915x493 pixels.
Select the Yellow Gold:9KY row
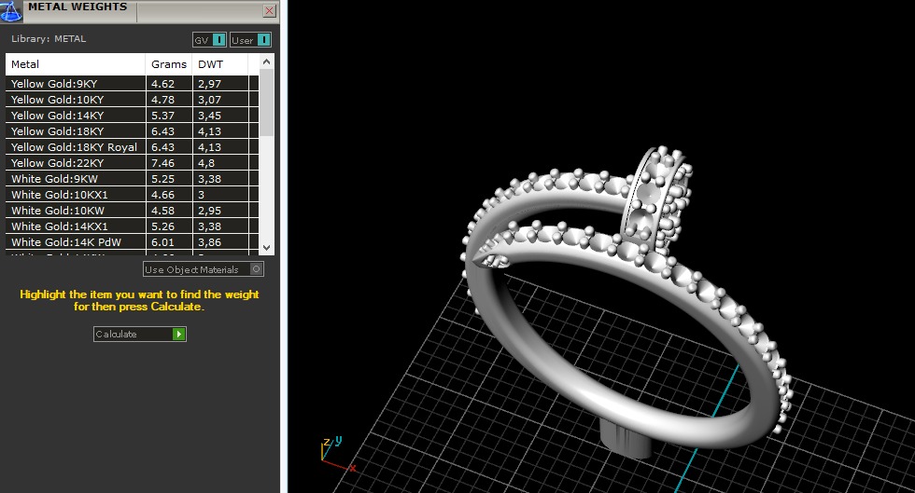[x=132, y=84]
